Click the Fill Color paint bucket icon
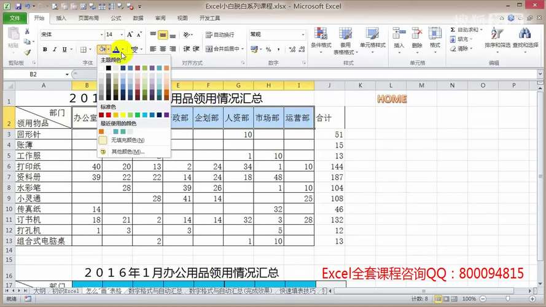The width and height of the screenshot is (546, 307). click(x=102, y=49)
